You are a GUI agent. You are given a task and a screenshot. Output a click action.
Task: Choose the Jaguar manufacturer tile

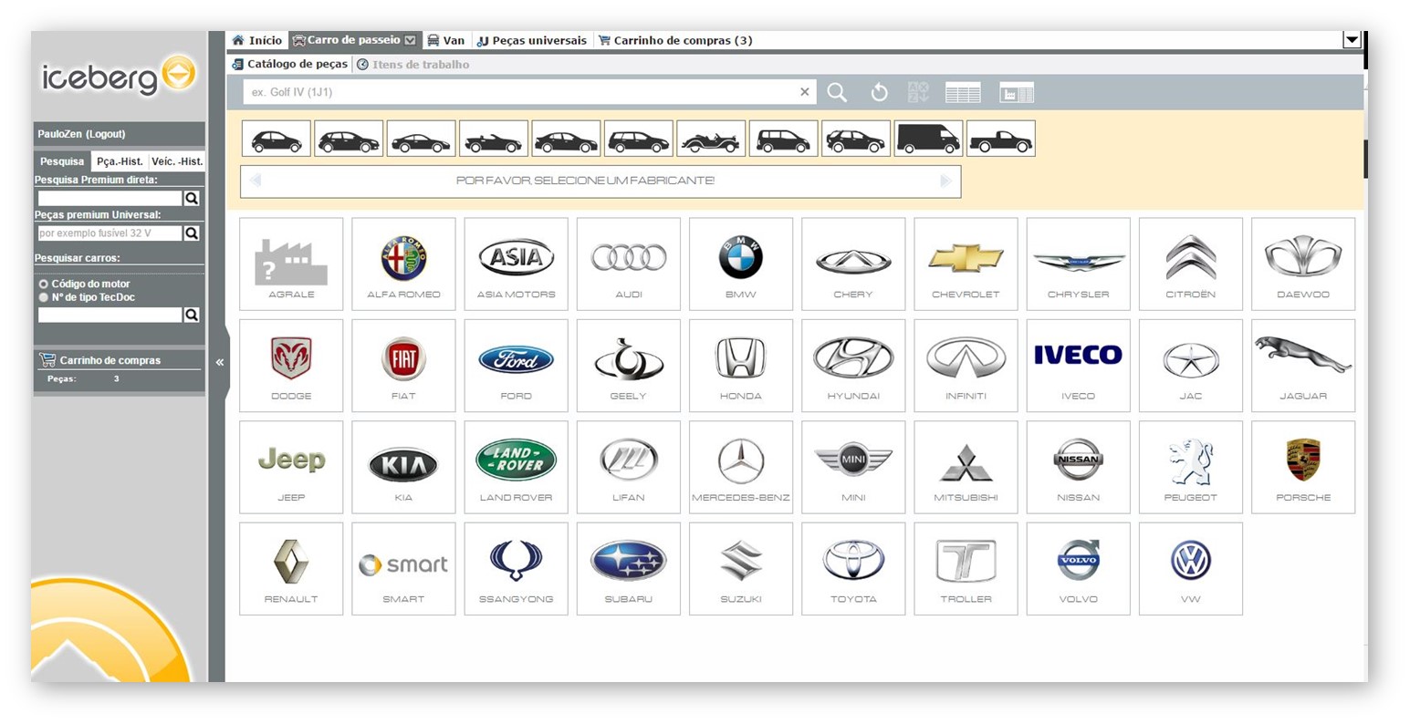pyautogui.click(x=1303, y=365)
